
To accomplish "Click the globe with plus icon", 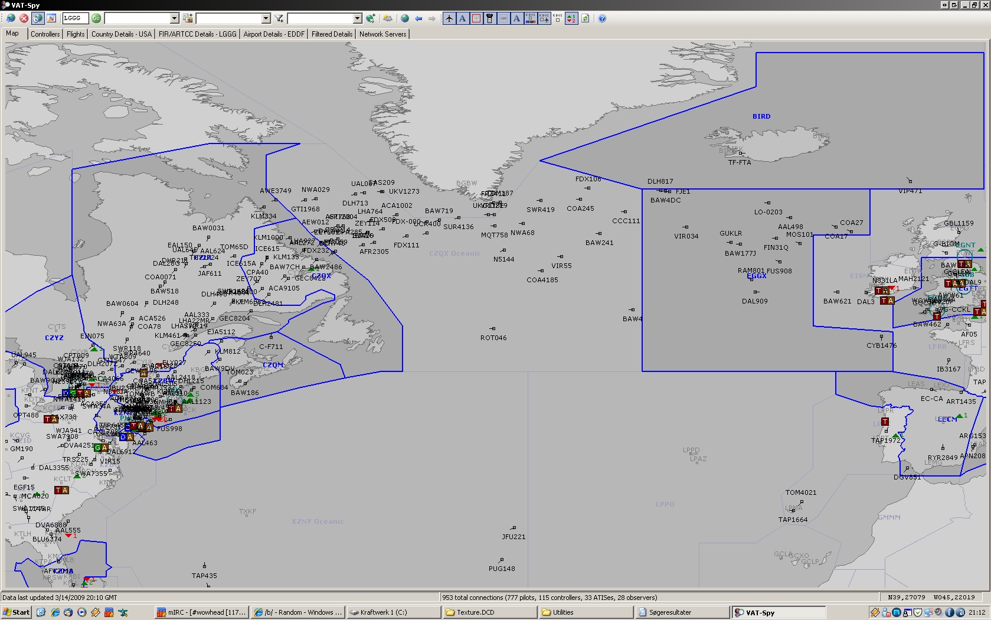I will tap(370, 18).
